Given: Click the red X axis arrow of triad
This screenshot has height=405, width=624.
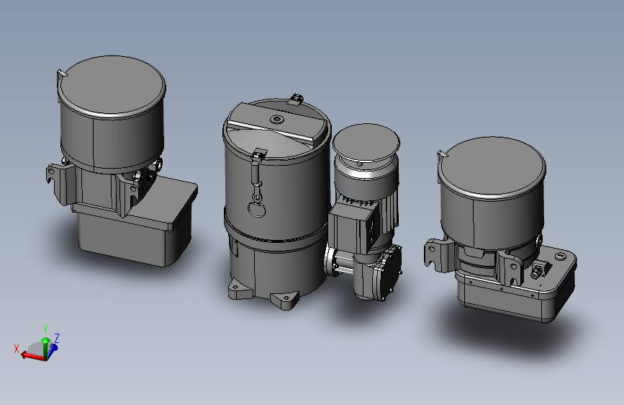Looking at the screenshot, I should pos(32,355).
